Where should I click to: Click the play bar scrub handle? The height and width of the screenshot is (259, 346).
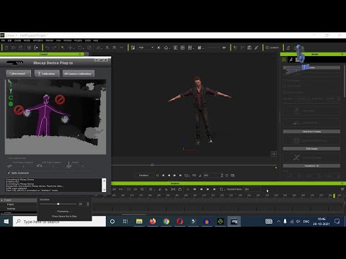point(152,165)
